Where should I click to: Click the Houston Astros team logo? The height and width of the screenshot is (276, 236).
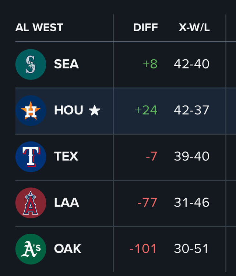[x=31, y=110]
